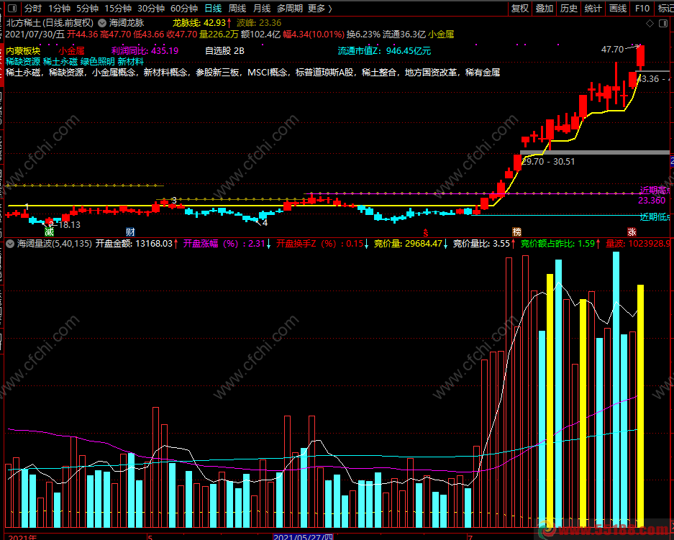This screenshot has height=540, width=674.
Task: Click the 海阔量波(5,40,135) indicator name
Action: (x=54, y=244)
